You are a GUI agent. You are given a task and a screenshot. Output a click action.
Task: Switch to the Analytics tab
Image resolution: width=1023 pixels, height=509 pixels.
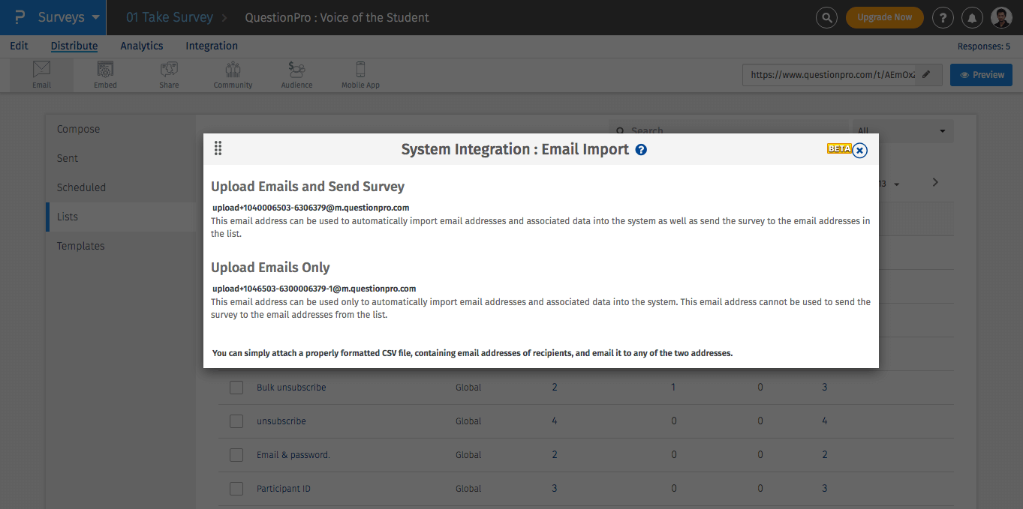click(x=141, y=46)
